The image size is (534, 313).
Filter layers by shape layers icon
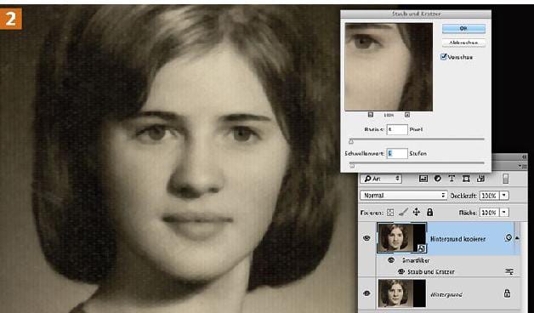(x=466, y=179)
